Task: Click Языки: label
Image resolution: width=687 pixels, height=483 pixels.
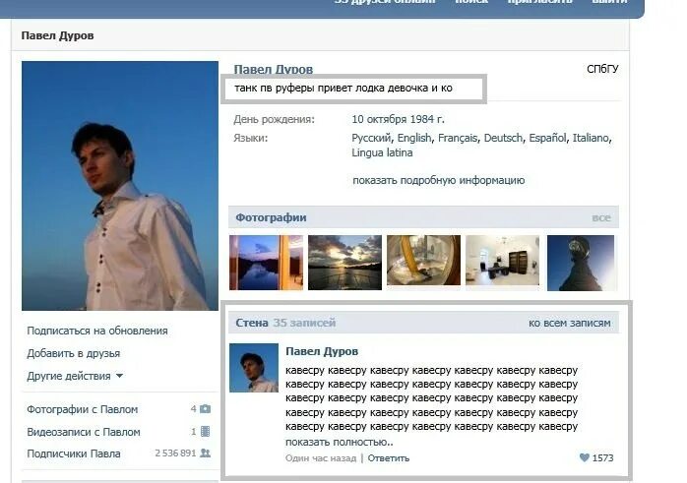Action: point(250,138)
